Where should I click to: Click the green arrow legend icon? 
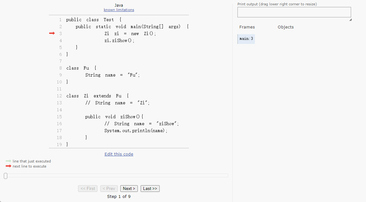[x=8, y=161]
